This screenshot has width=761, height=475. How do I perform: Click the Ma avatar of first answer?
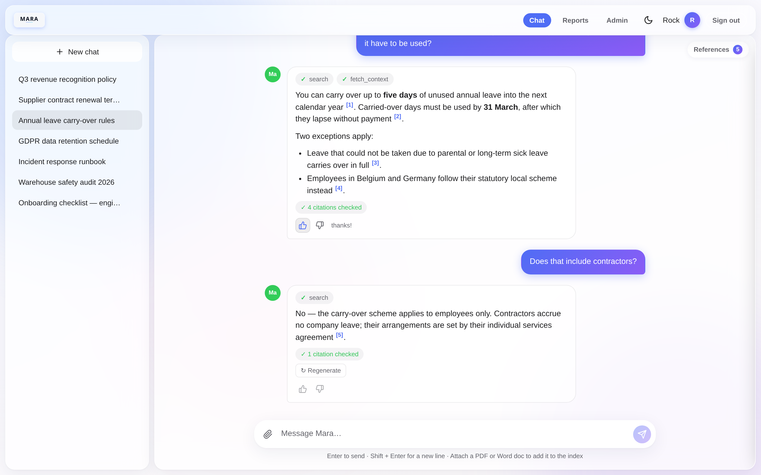tap(273, 74)
